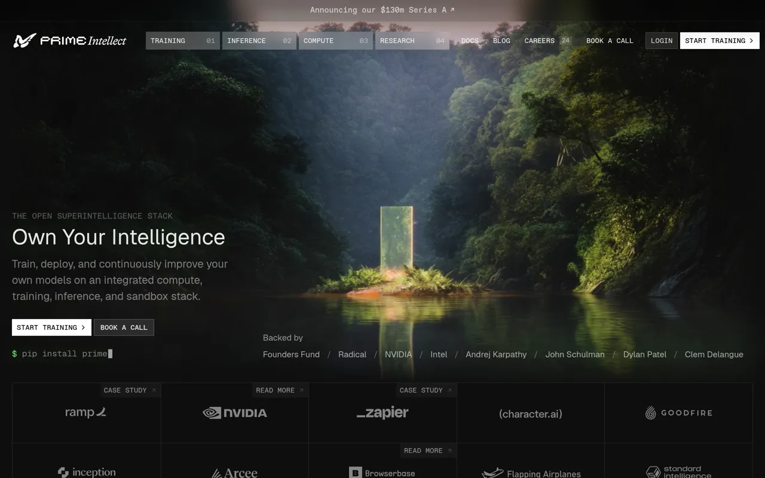Screen dimensions: 765x478
Task: Open the Training 01 menu
Action: tap(183, 41)
